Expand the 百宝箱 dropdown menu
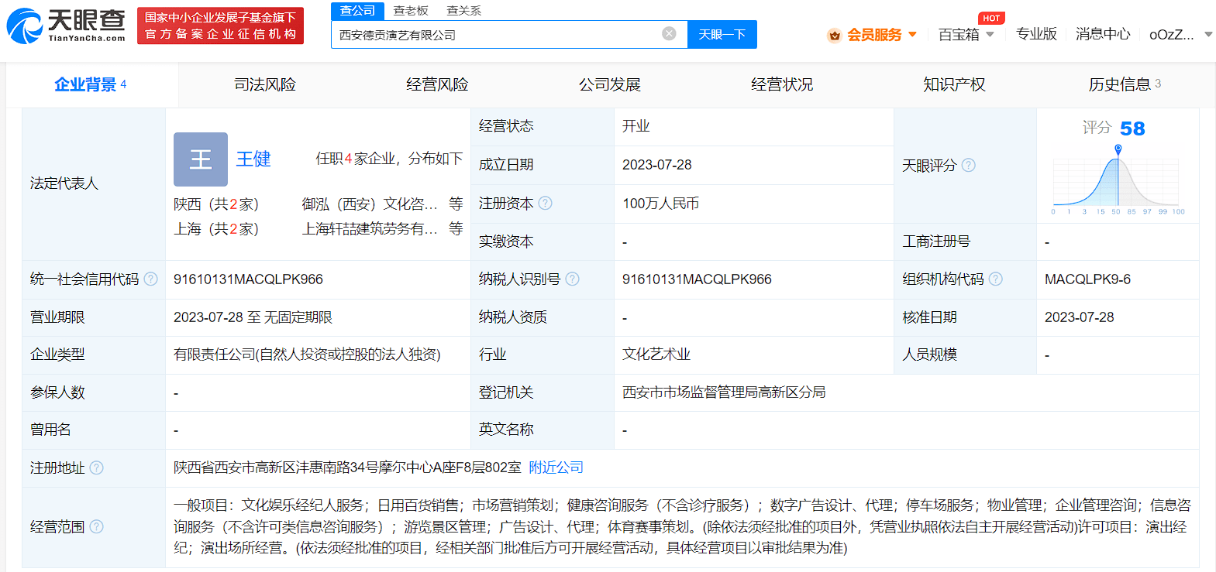 (990, 35)
